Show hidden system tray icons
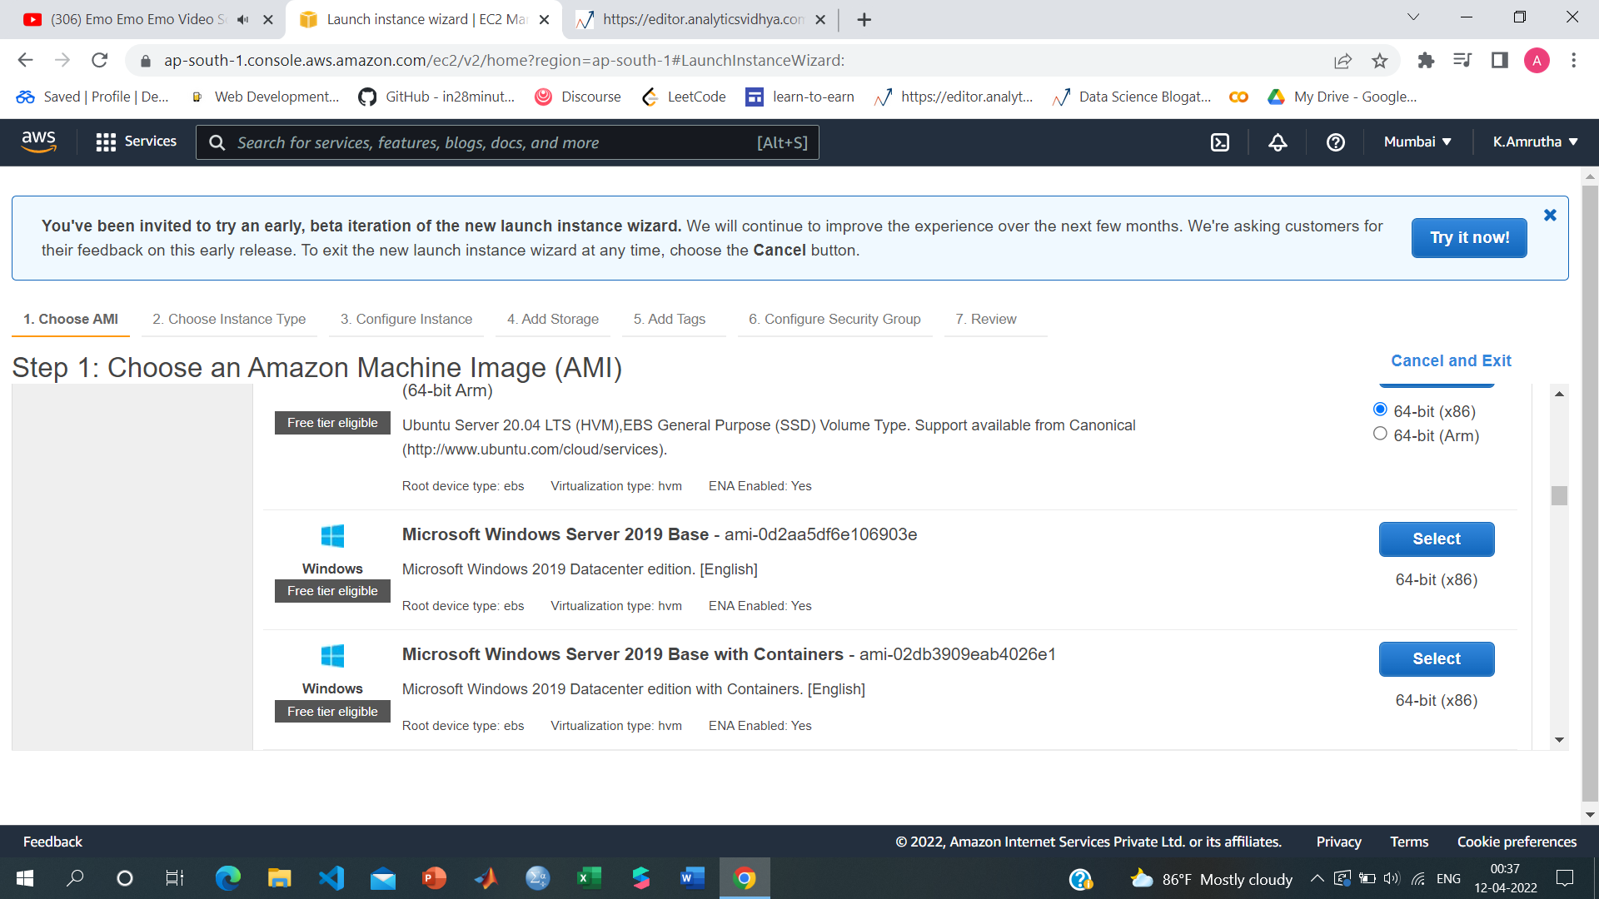The width and height of the screenshot is (1599, 899). click(x=1317, y=878)
